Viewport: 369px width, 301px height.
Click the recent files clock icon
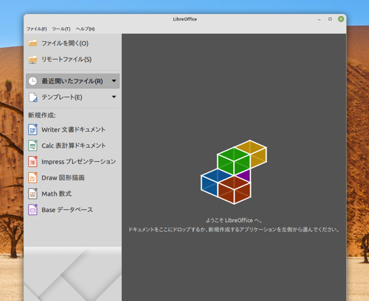[x=32, y=81]
